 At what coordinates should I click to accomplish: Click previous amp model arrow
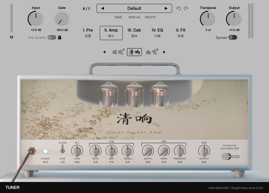click(x=104, y=52)
